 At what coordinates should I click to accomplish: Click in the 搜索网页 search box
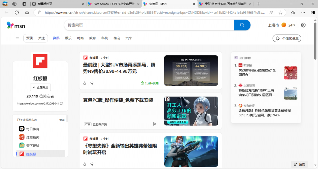coord(149,25)
